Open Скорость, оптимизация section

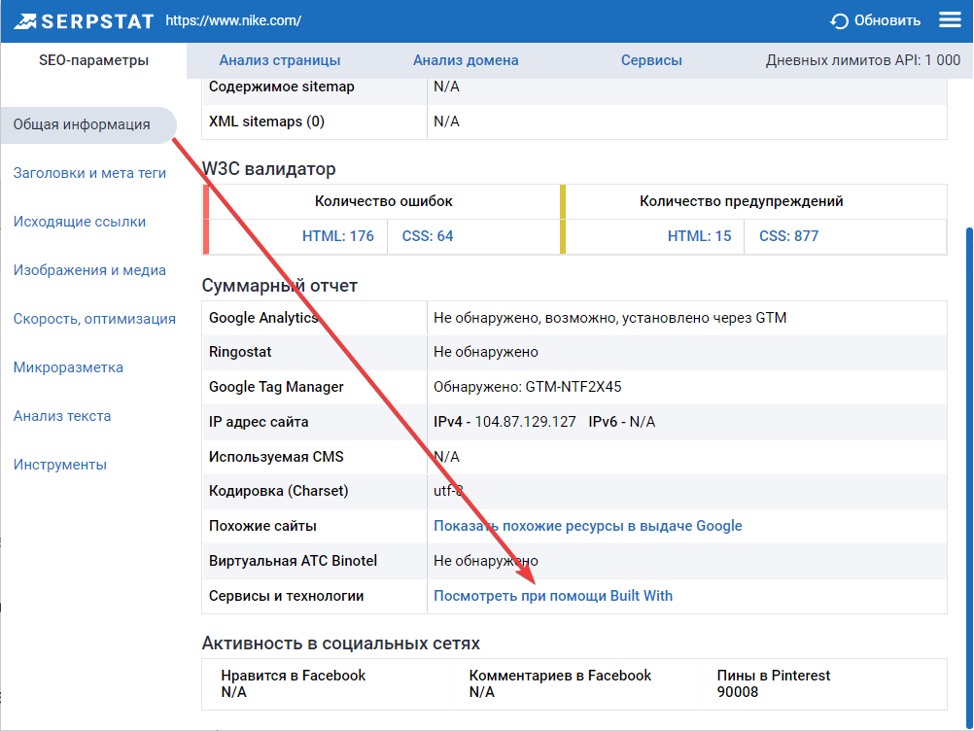(94, 319)
